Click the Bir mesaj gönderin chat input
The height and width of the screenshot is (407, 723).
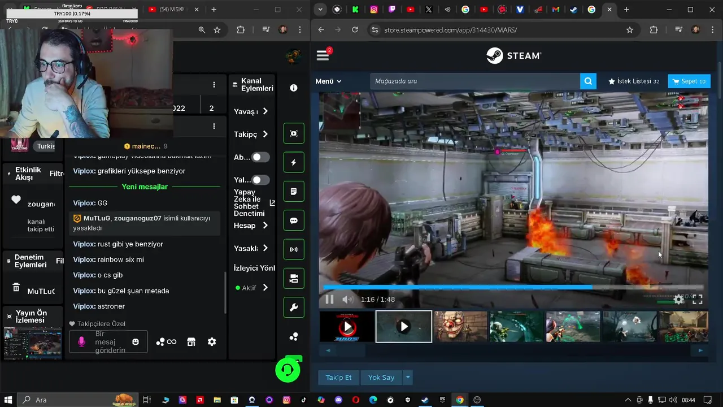click(107, 342)
